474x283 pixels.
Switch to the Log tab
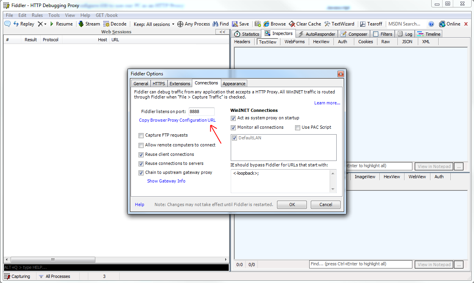pos(405,34)
